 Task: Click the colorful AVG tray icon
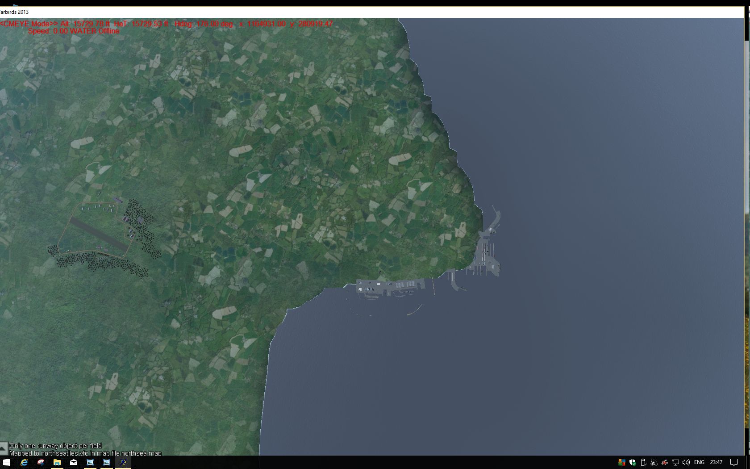pos(622,462)
